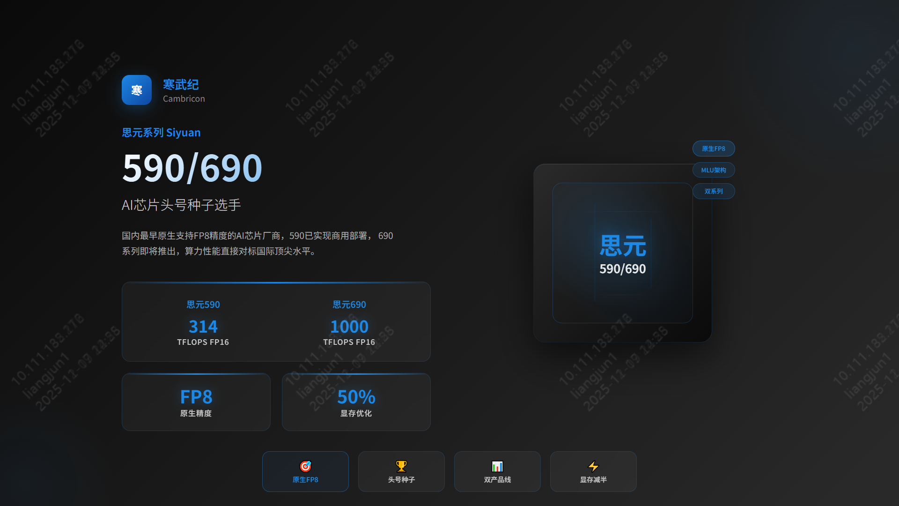Screen dimensions: 899x506
Task: Click the 思元 590/690 chip graphic
Action: pos(623,253)
